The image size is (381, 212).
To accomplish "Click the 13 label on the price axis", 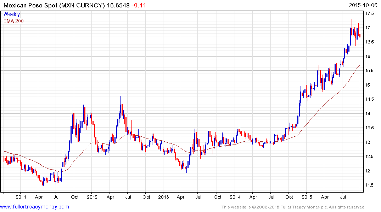I will point(368,142).
